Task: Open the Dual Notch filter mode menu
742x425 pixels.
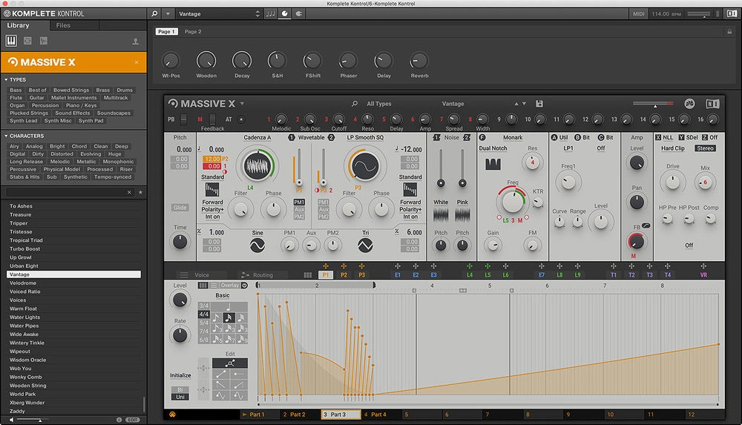Action: point(493,148)
